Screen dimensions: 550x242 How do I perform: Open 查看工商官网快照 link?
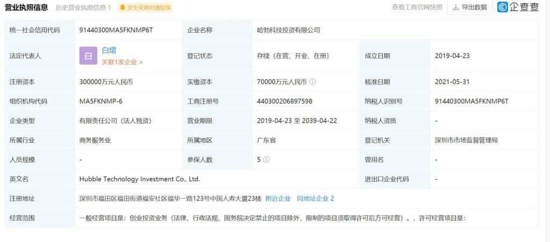(417, 8)
